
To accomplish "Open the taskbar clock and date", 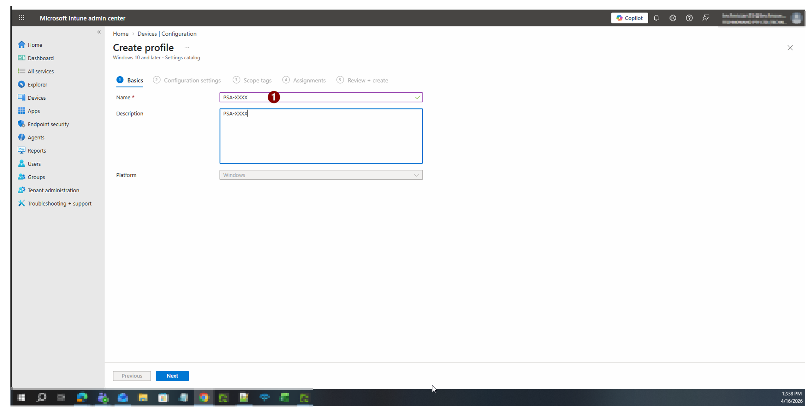I will coord(791,398).
